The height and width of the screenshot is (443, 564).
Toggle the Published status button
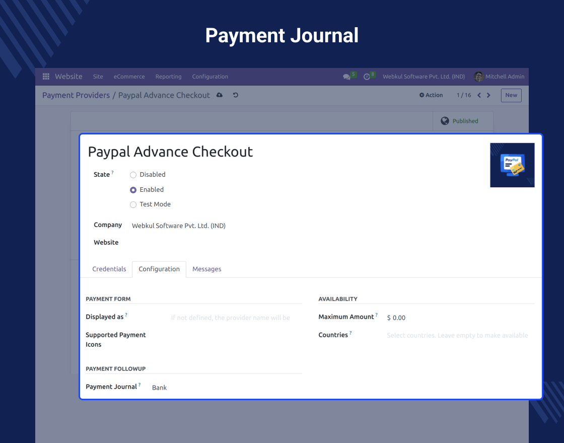[463, 121]
